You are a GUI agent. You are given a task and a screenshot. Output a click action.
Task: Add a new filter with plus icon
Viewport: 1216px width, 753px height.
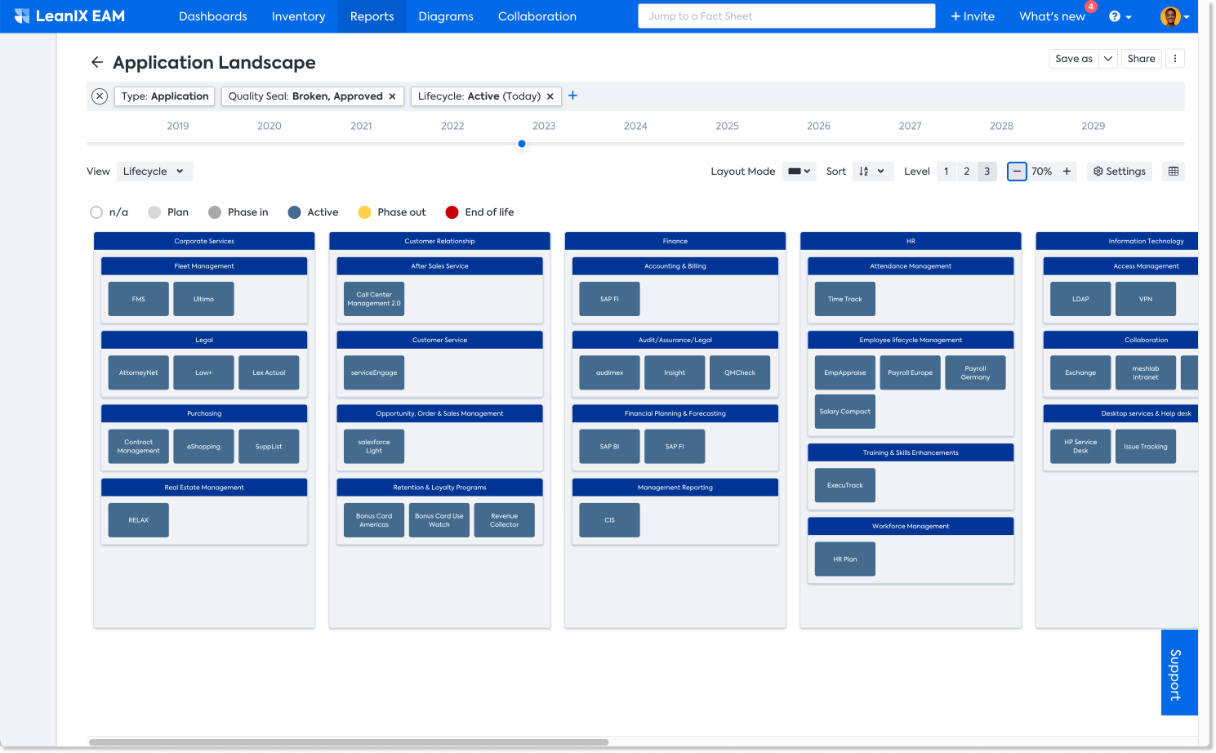pyautogui.click(x=573, y=96)
